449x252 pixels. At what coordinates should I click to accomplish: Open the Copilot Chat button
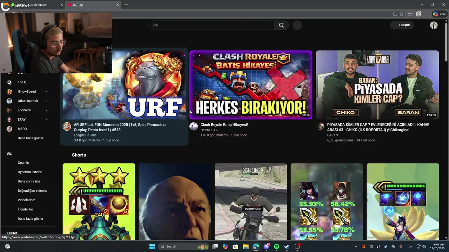[x=439, y=14]
